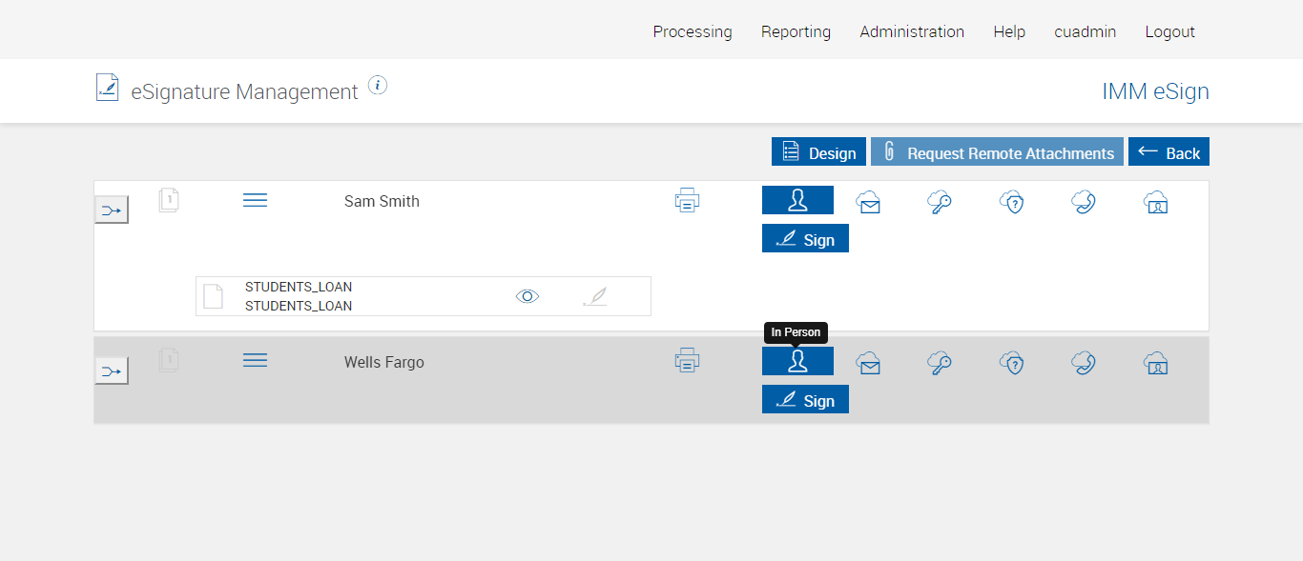Select the phone cloud icon for Wells Fargo
The image size is (1303, 561).
tap(1083, 363)
